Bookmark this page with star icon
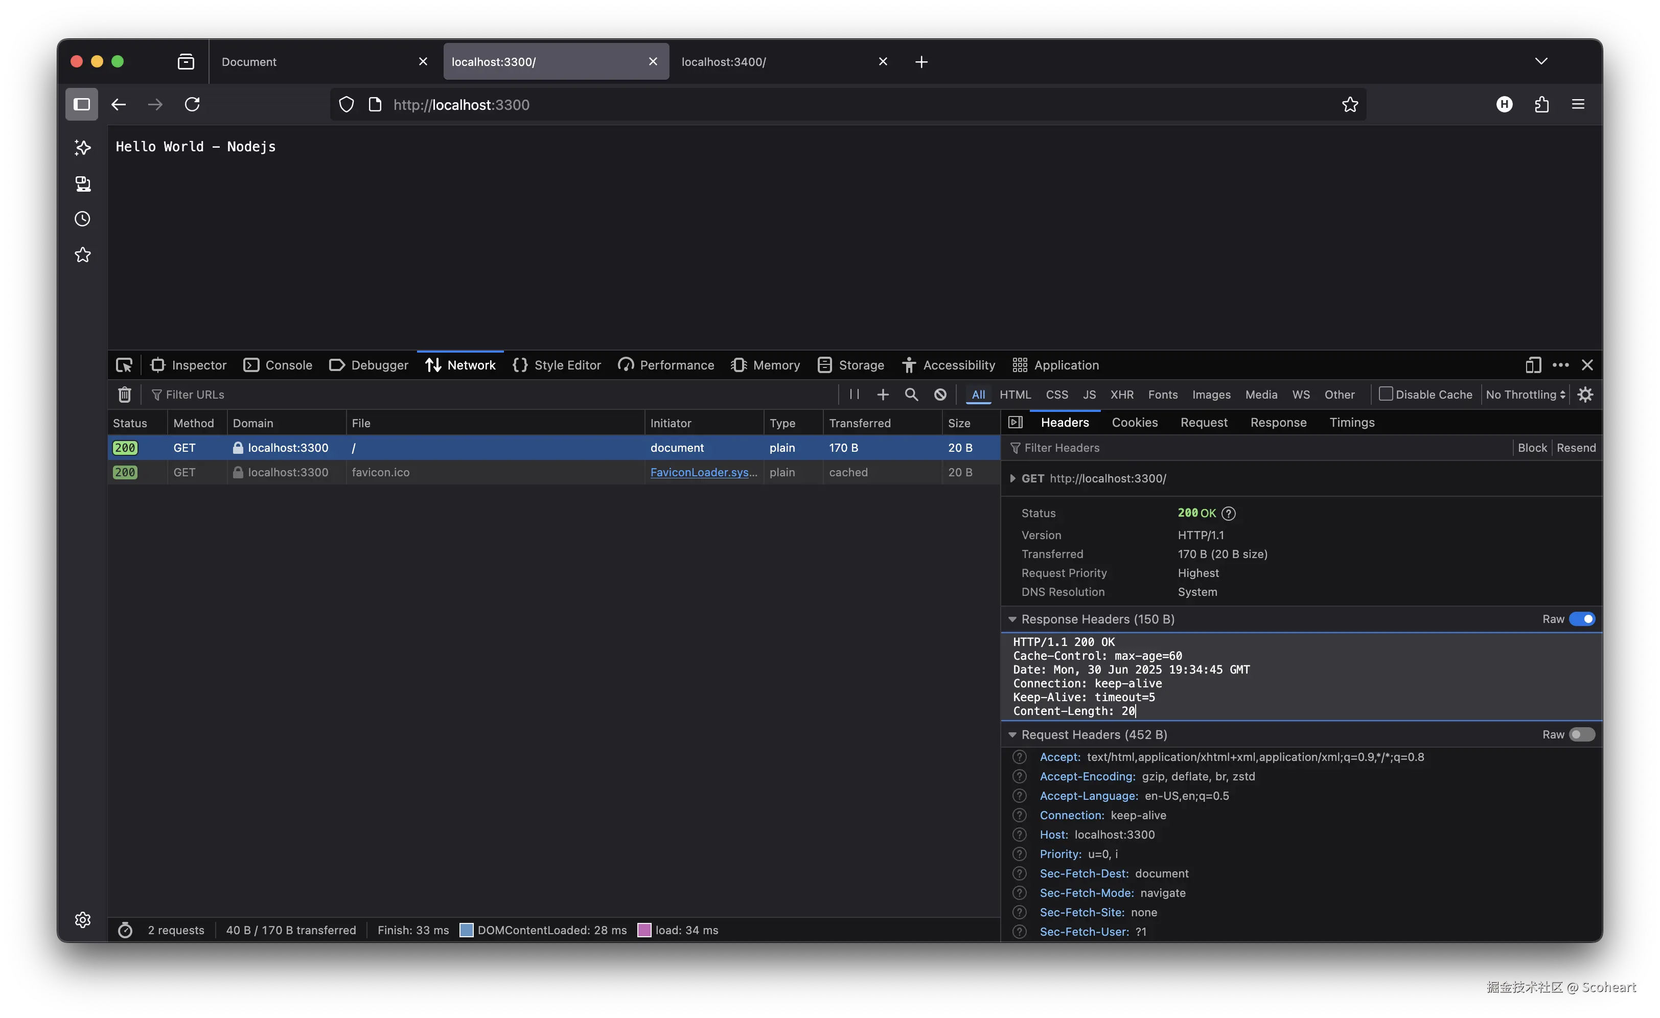The width and height of the screenshot is (1660, 1018). [1349, 104]
